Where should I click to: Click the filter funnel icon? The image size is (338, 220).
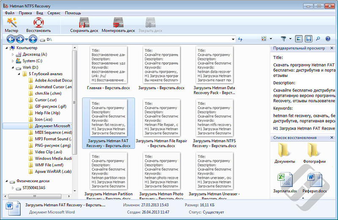[283, 39]
